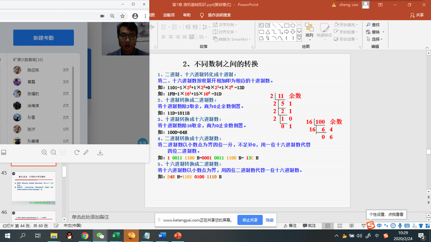
Task: Click the blue 新建考勤 button
Action: tap(43, 38)
